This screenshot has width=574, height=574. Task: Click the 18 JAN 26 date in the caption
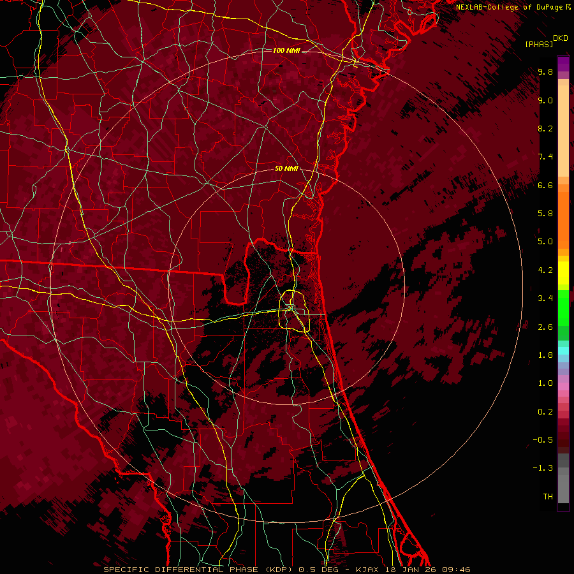pyautogui.click(x=411, y=570)
